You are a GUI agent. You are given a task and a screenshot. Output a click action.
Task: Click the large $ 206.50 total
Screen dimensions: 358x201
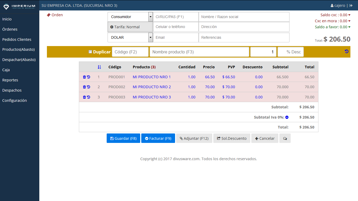(337, 39)
